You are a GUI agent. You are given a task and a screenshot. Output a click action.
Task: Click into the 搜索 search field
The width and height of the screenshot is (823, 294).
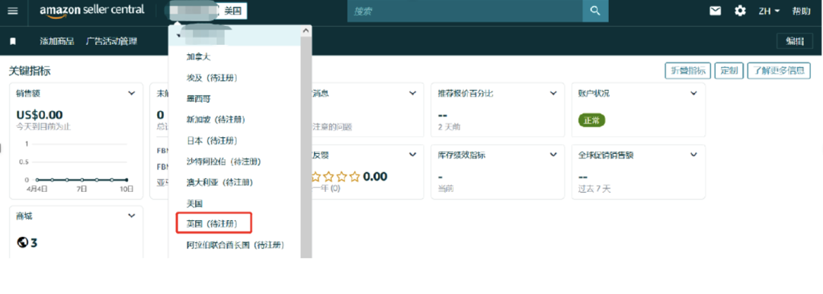click(x=465, y=11)
